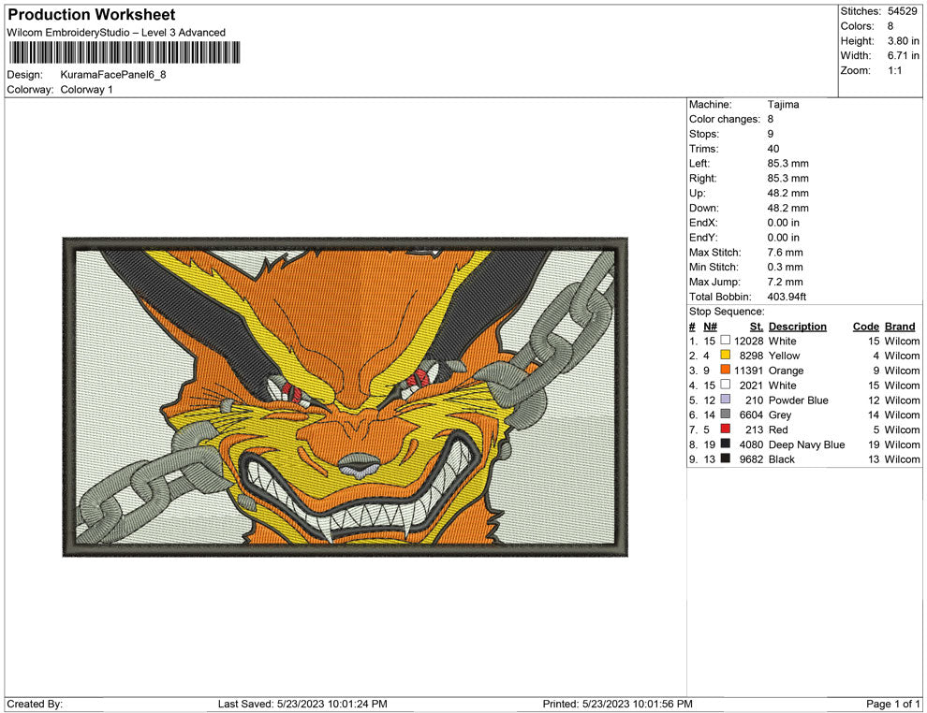Click the Production Worksheet title
Screen dimensions: 927x713
pyautogui.click(x=92, y=14)
